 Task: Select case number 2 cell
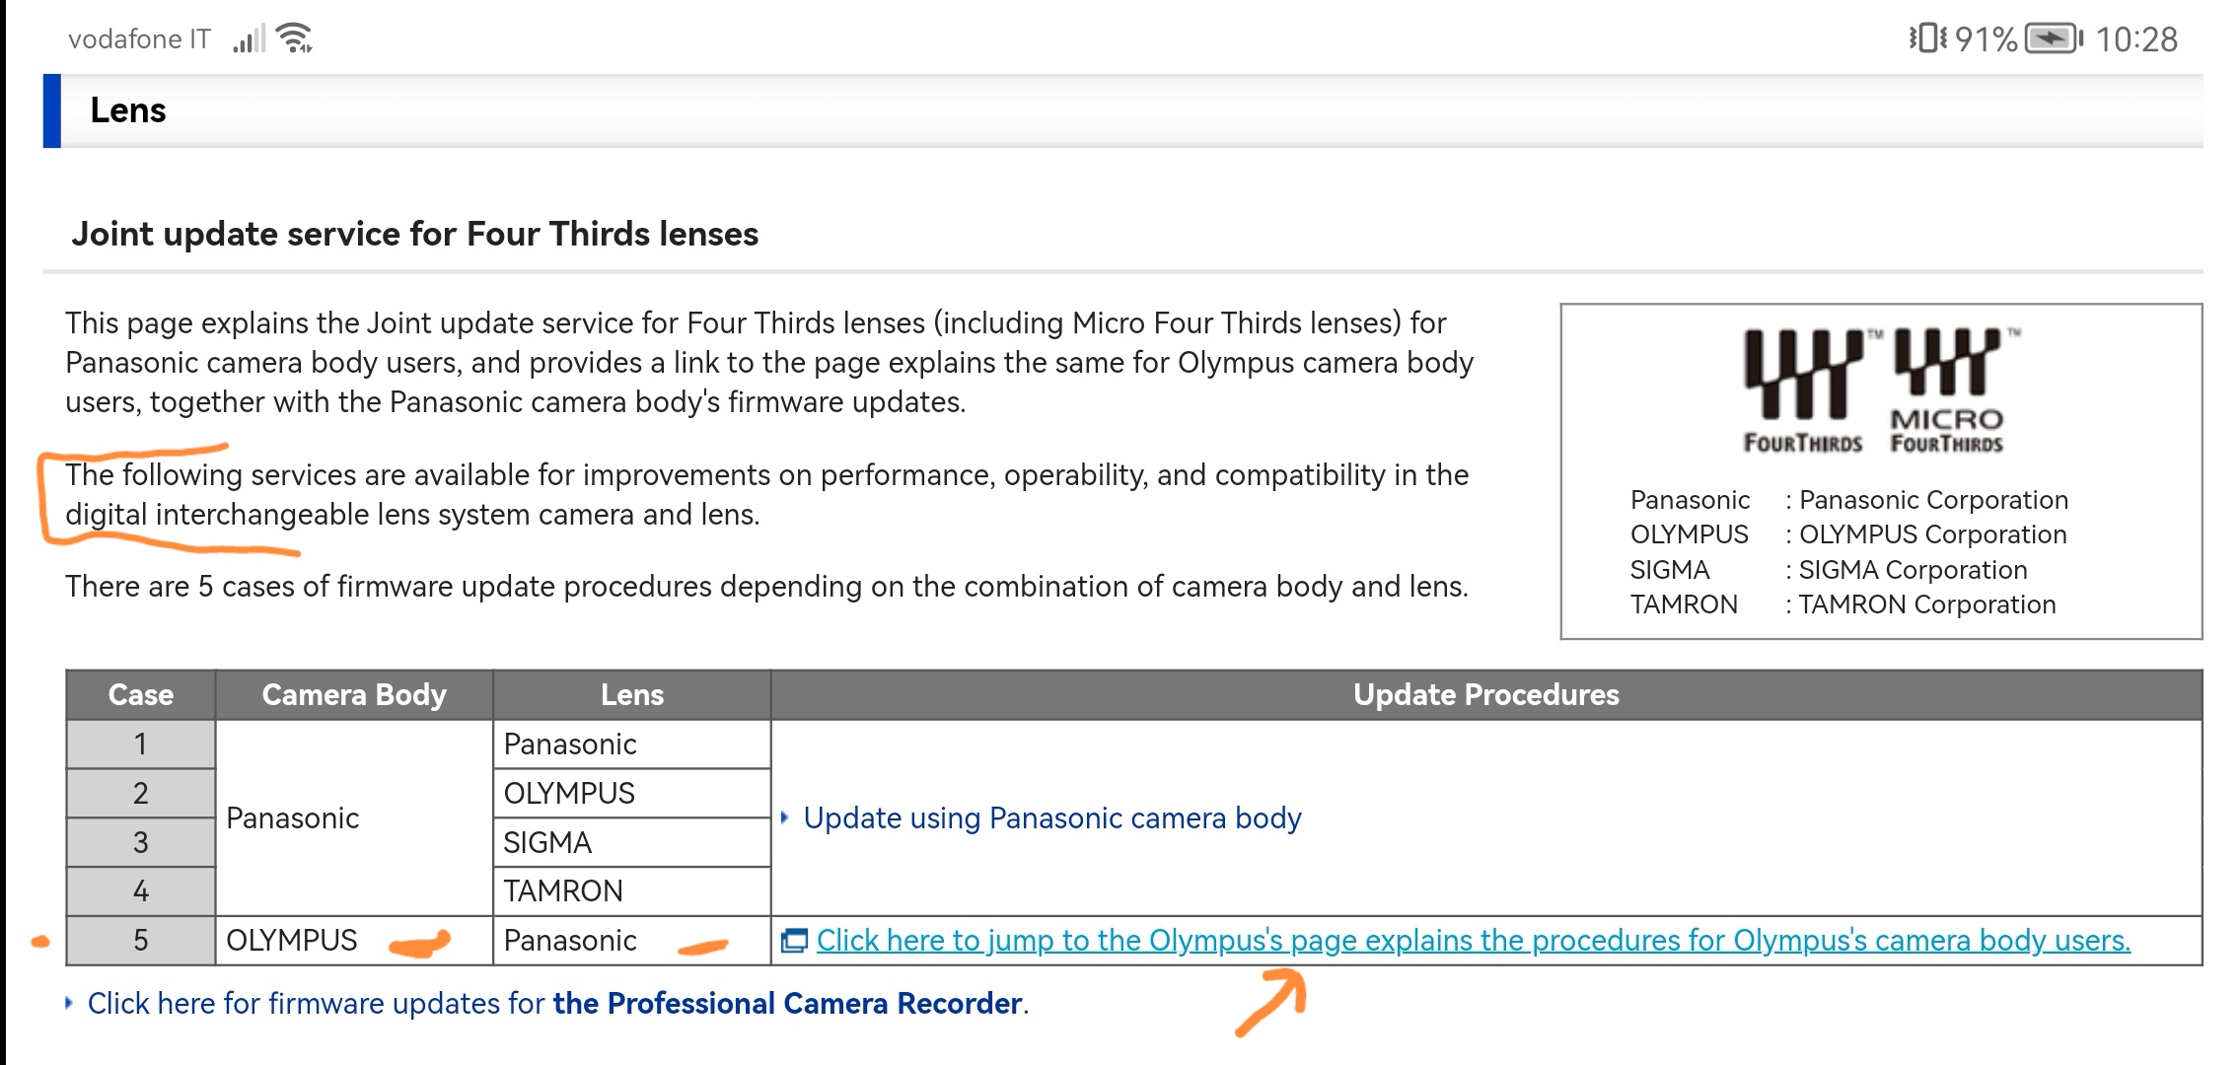tap(141, 793)
